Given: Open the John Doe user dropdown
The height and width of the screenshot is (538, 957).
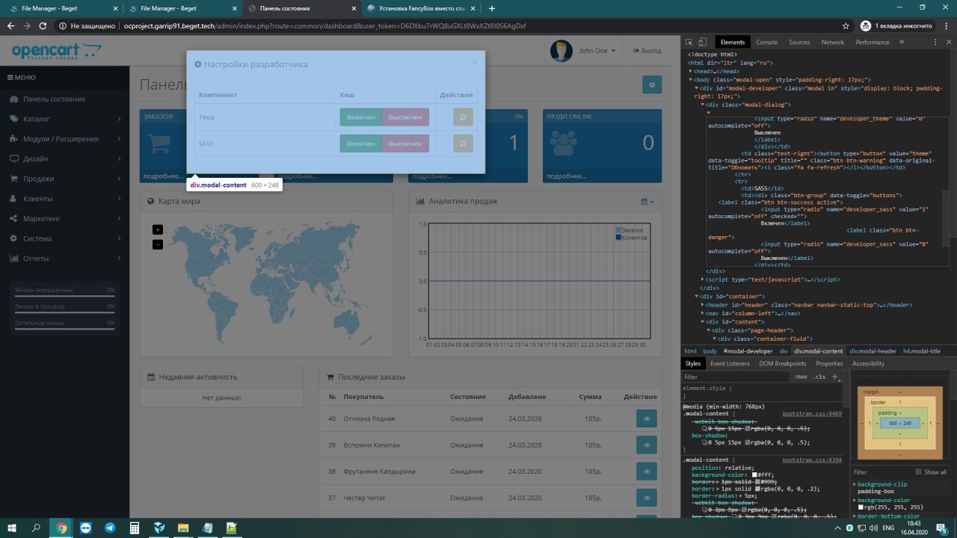Looking at the screenshot, I should (x=584, y=51).
